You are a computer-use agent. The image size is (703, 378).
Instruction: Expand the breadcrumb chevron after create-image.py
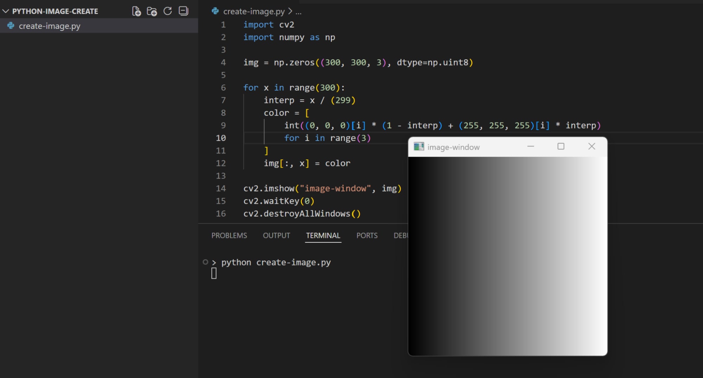(290, 11)
